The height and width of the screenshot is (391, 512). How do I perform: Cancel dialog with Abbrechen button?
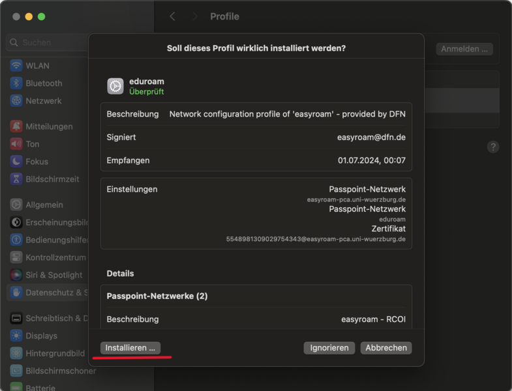[386, 348]
